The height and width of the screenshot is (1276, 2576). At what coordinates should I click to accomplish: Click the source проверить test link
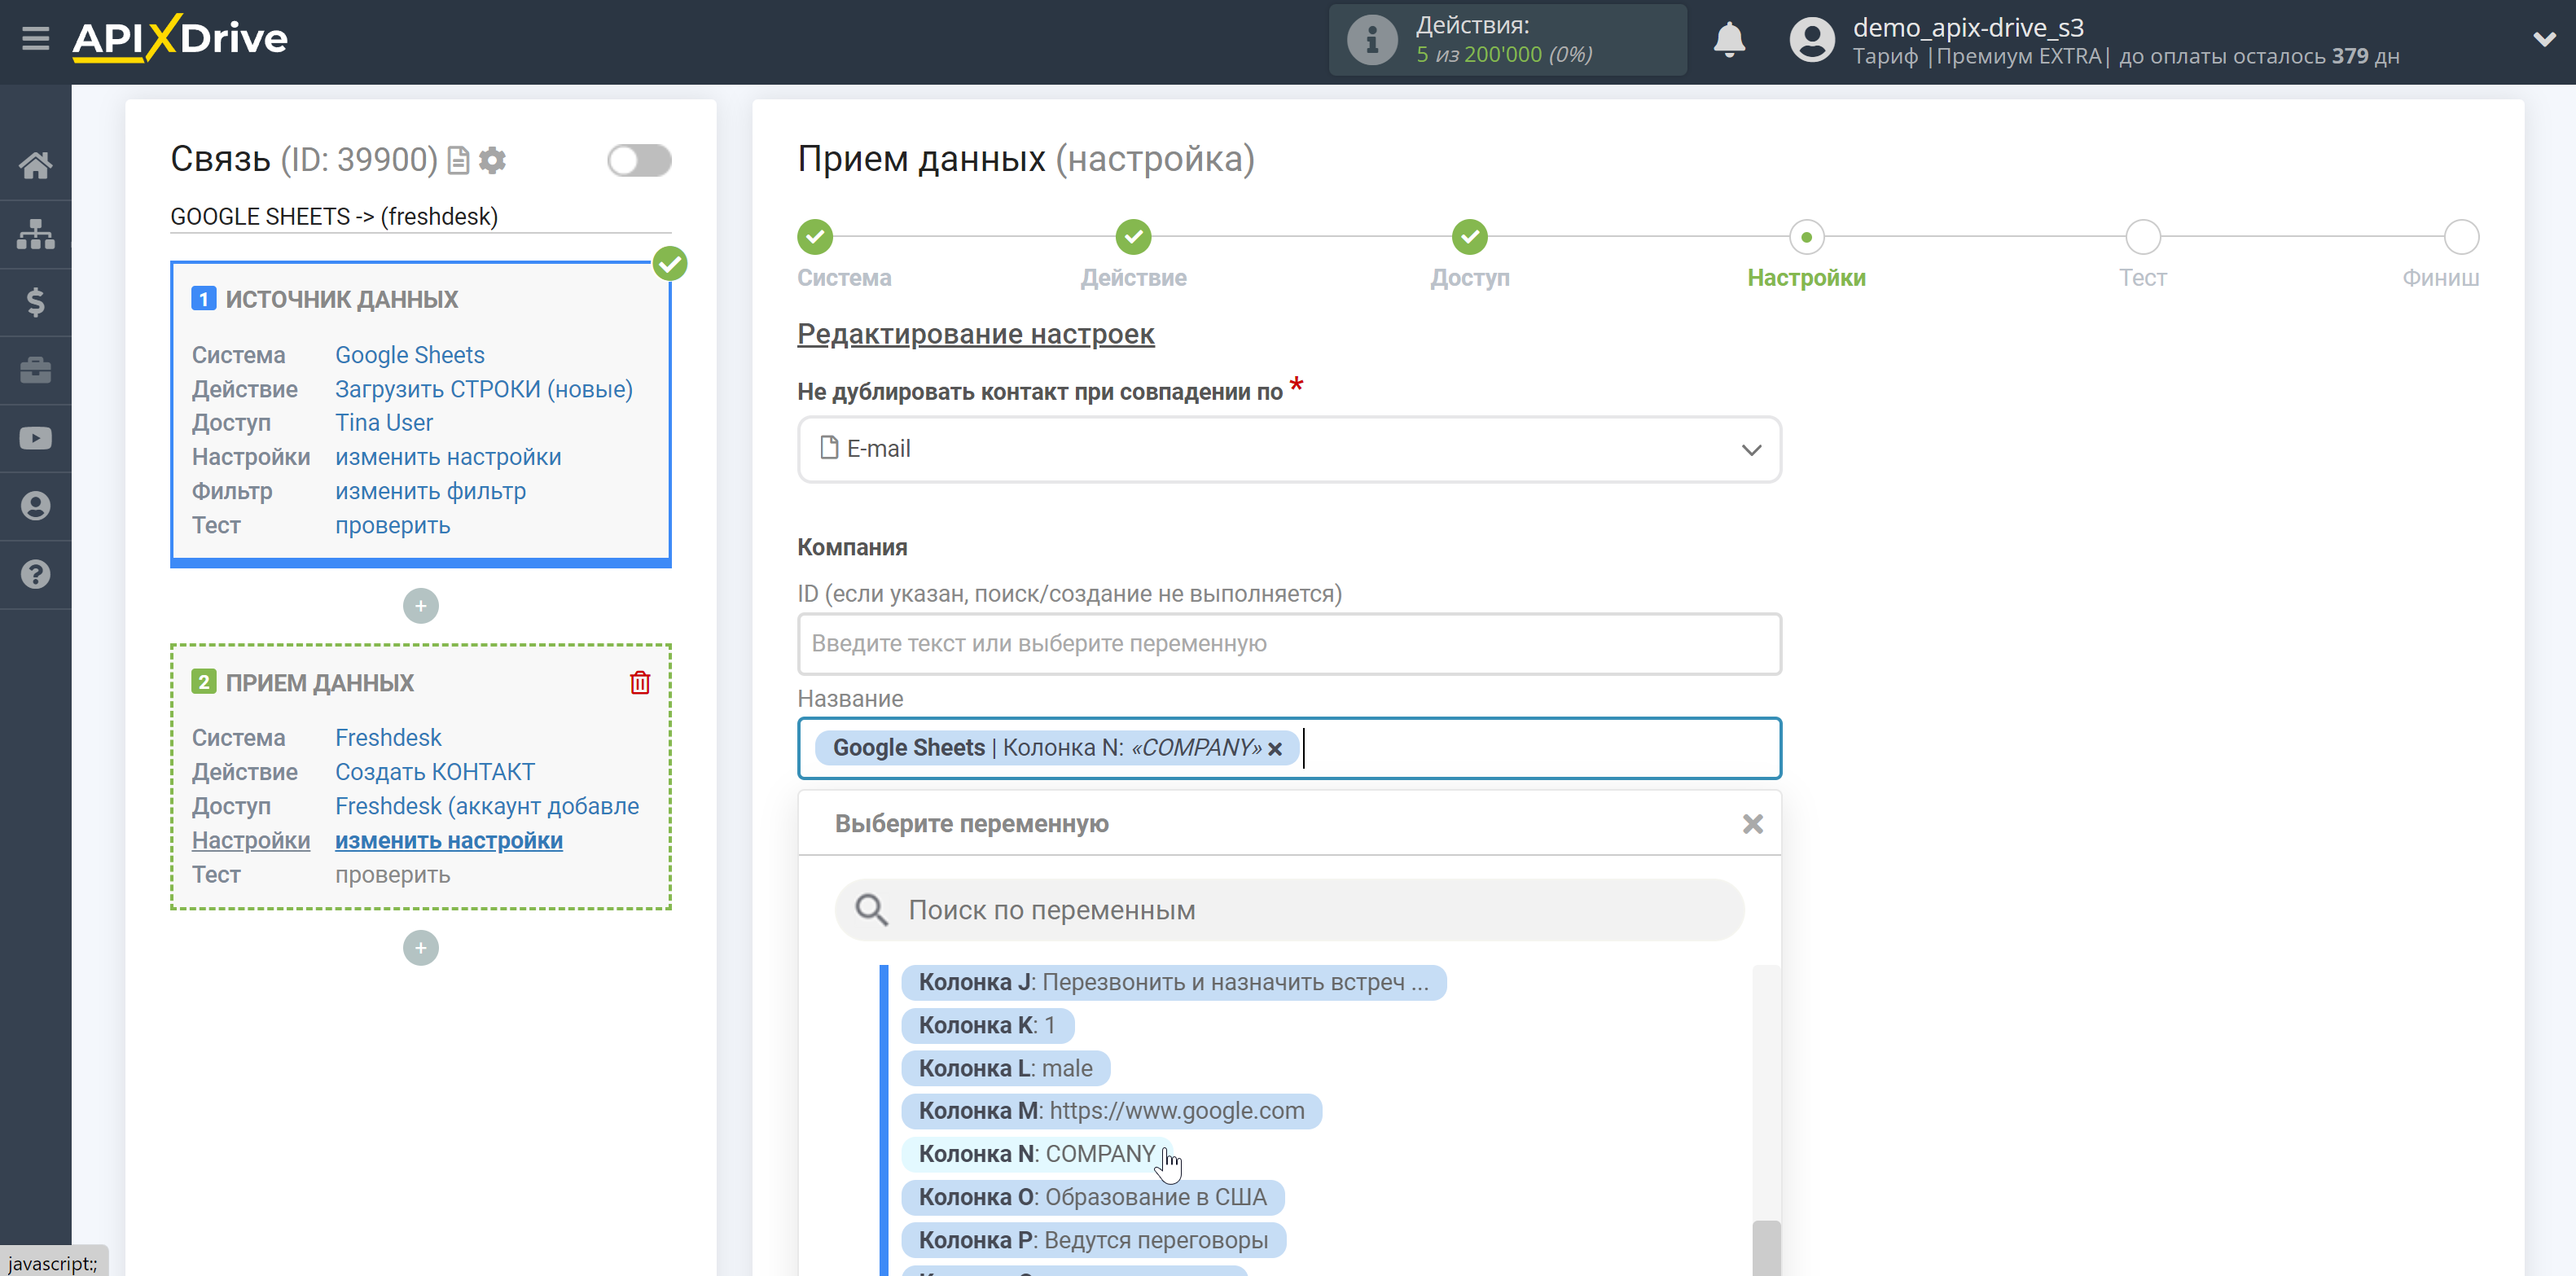pyautogui.click(x=392, y=525)
